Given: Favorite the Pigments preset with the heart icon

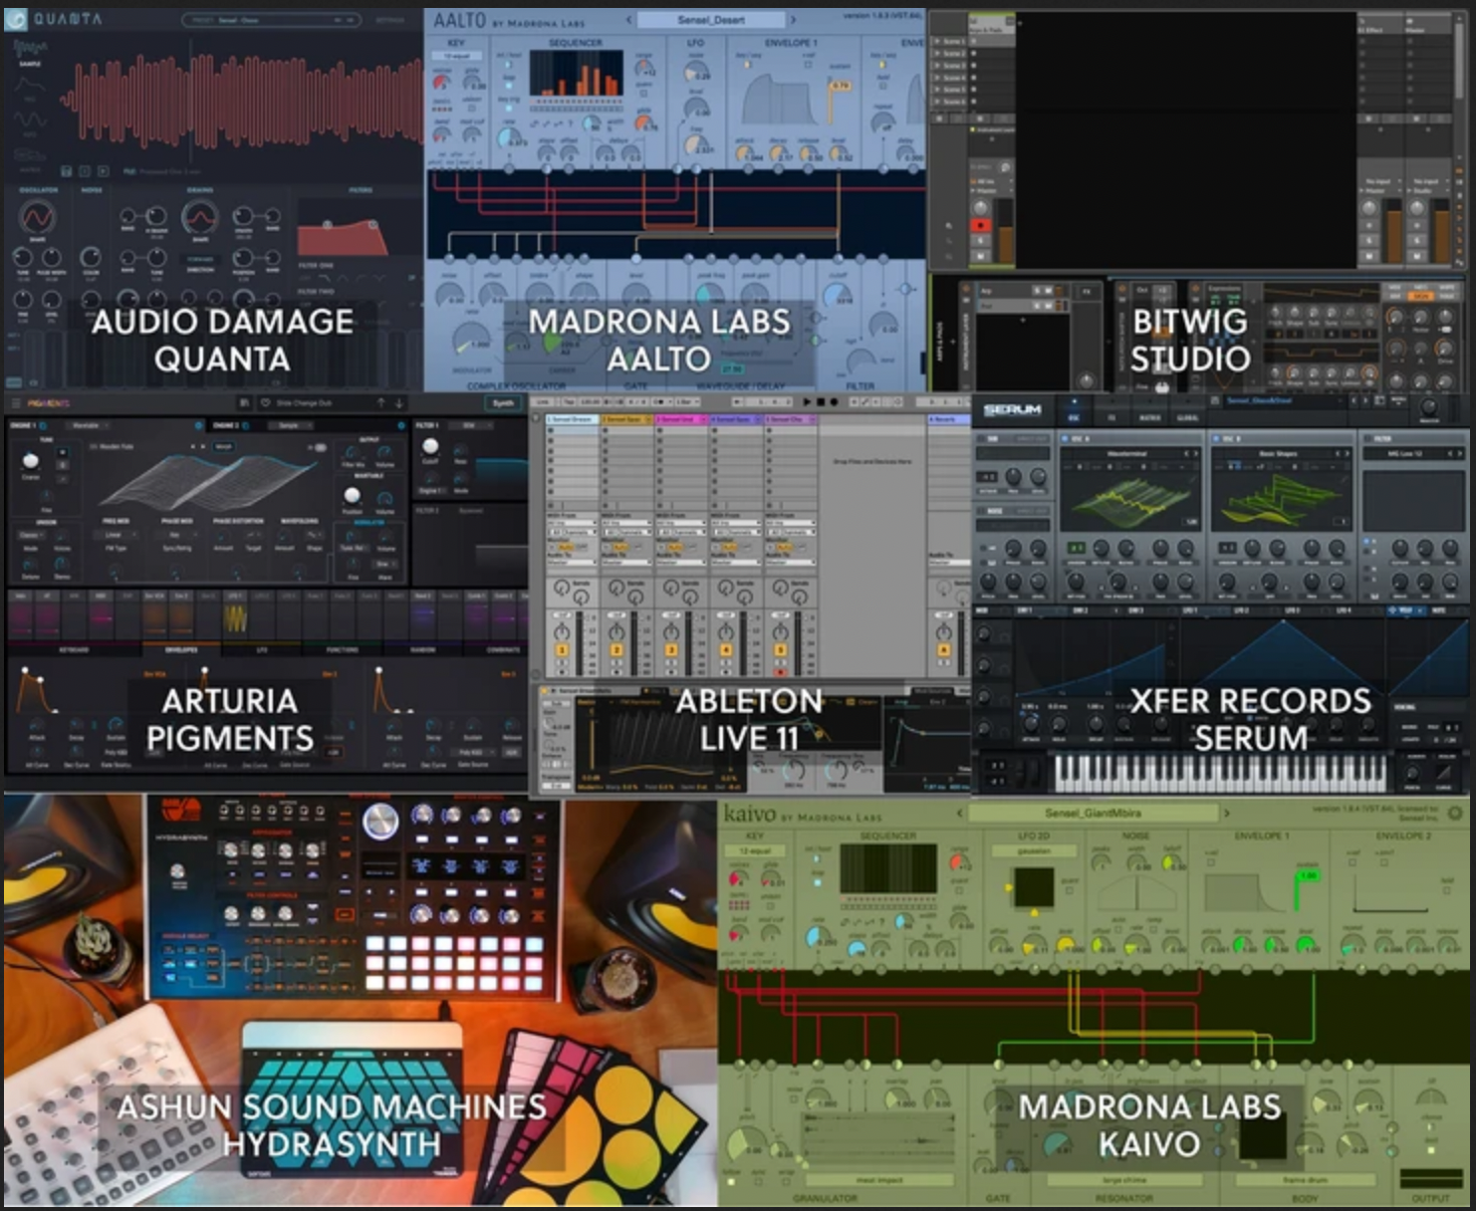Looking at the screenshot, I should pyautogui.click(x=266, y=403).
